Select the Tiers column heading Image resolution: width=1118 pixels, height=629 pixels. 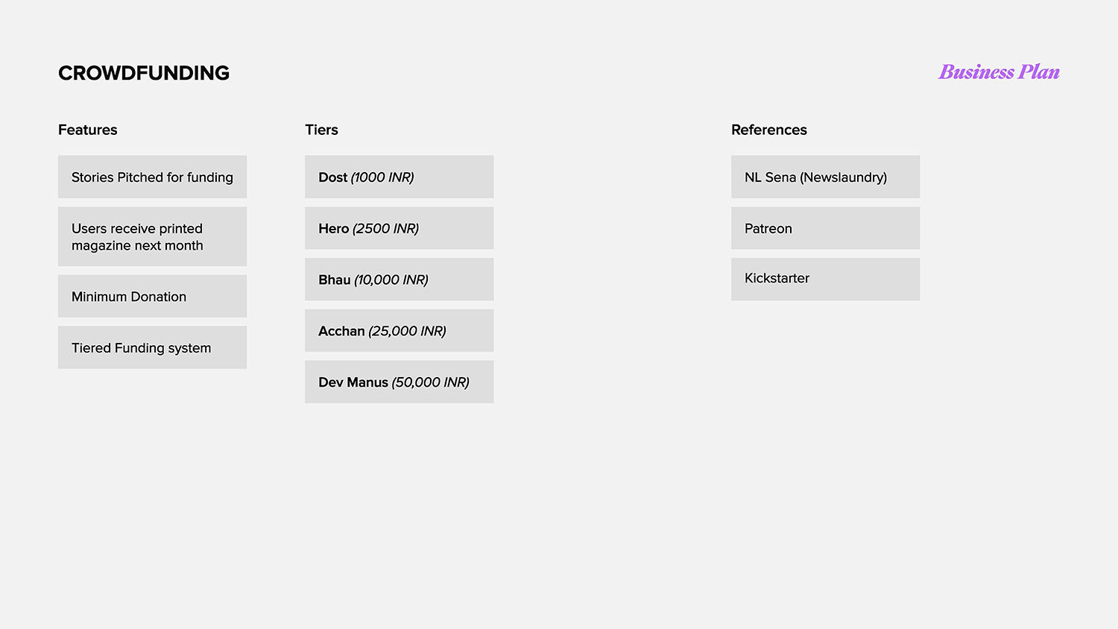321,130
